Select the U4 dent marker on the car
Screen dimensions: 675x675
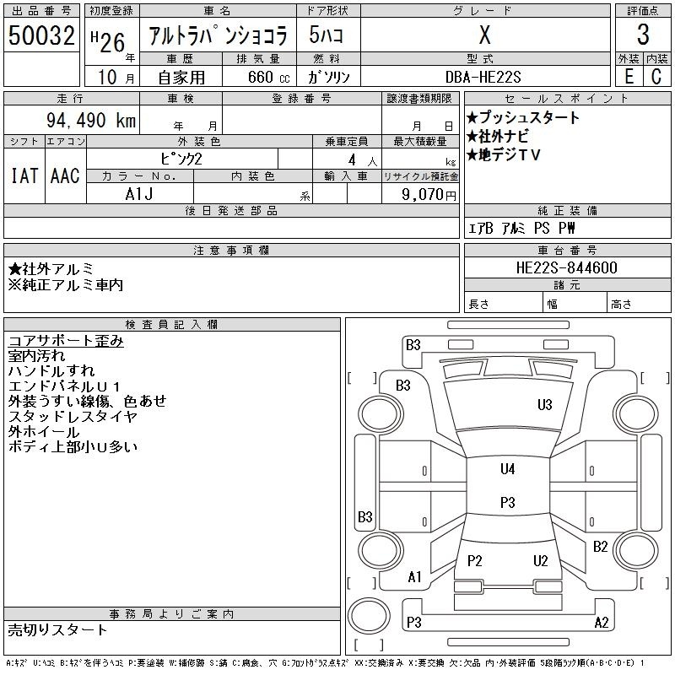pyautogui.click(x=507, y=470)
